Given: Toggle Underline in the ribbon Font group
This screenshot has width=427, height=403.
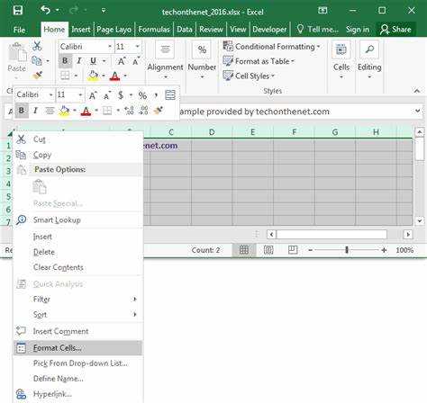Looking at the screenshot, I should [94, 61].
